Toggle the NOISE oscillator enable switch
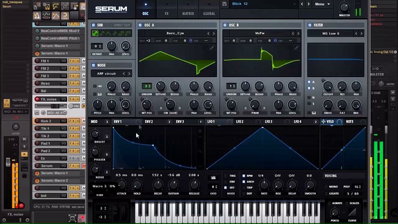 pyautogui.click(x=93, y=65)
